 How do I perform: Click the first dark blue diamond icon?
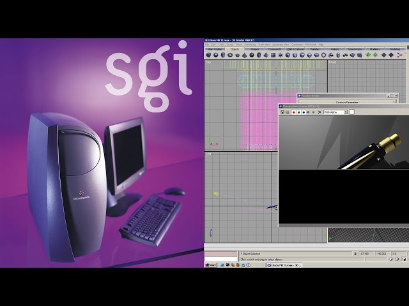click(x=383, y=55)
